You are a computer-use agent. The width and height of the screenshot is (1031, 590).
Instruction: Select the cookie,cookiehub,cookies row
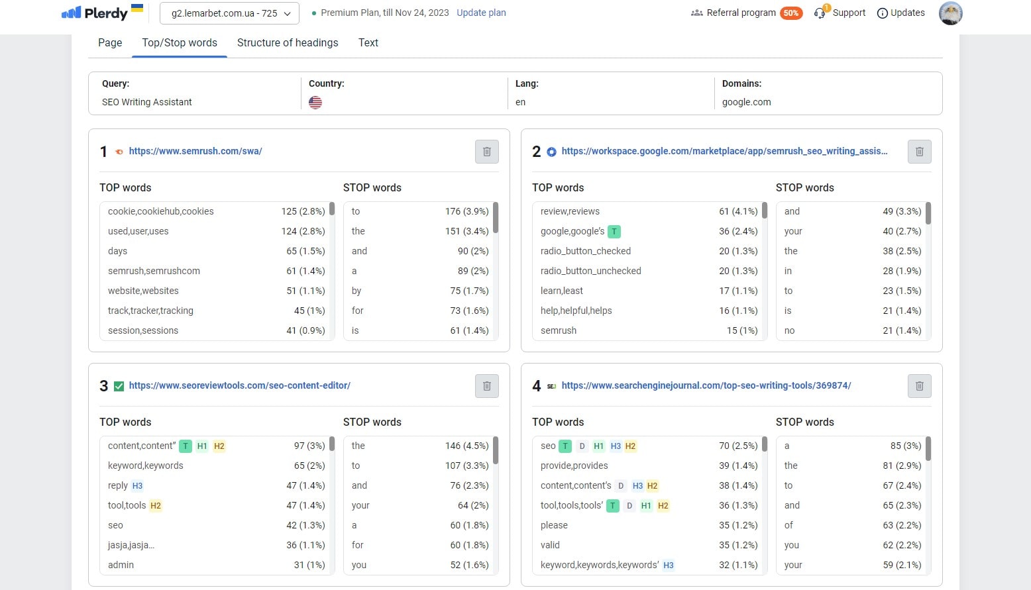tap(216, 211)
